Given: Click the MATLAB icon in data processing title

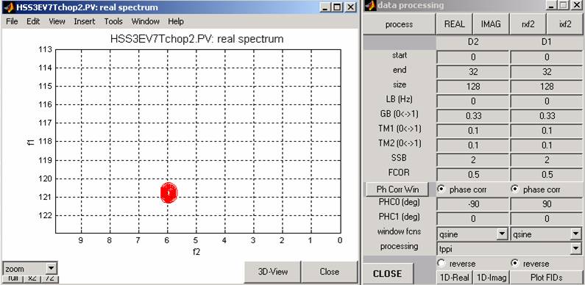Looking at the screenshot, I should click(x=370, y=6).
